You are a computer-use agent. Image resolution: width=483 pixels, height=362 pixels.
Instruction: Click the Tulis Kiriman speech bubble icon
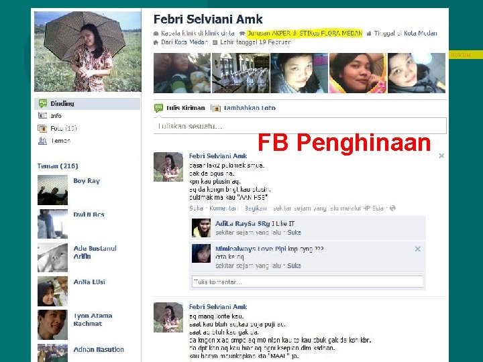[158, 108]
